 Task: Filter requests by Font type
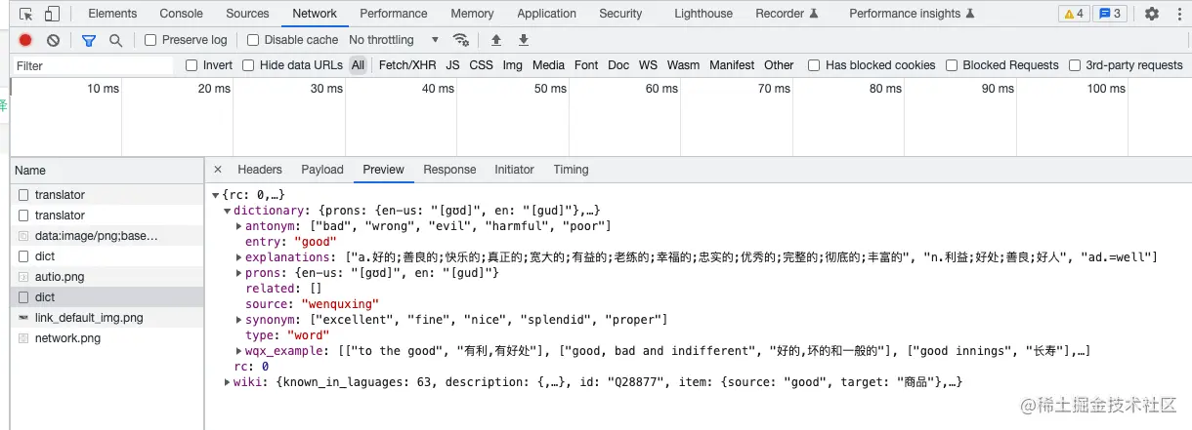tap(586, 65)
